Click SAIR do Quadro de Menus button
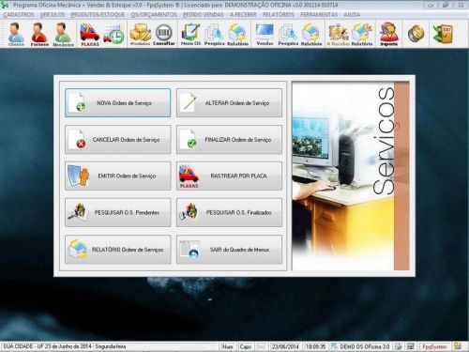This screenshot has height=352, width=469. [x=229, y=250]
